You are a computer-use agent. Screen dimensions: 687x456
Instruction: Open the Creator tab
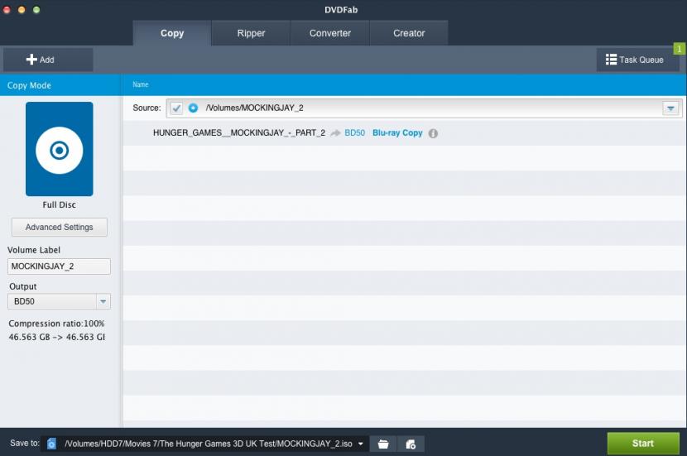pyautogui.click(x=409, y=33)
